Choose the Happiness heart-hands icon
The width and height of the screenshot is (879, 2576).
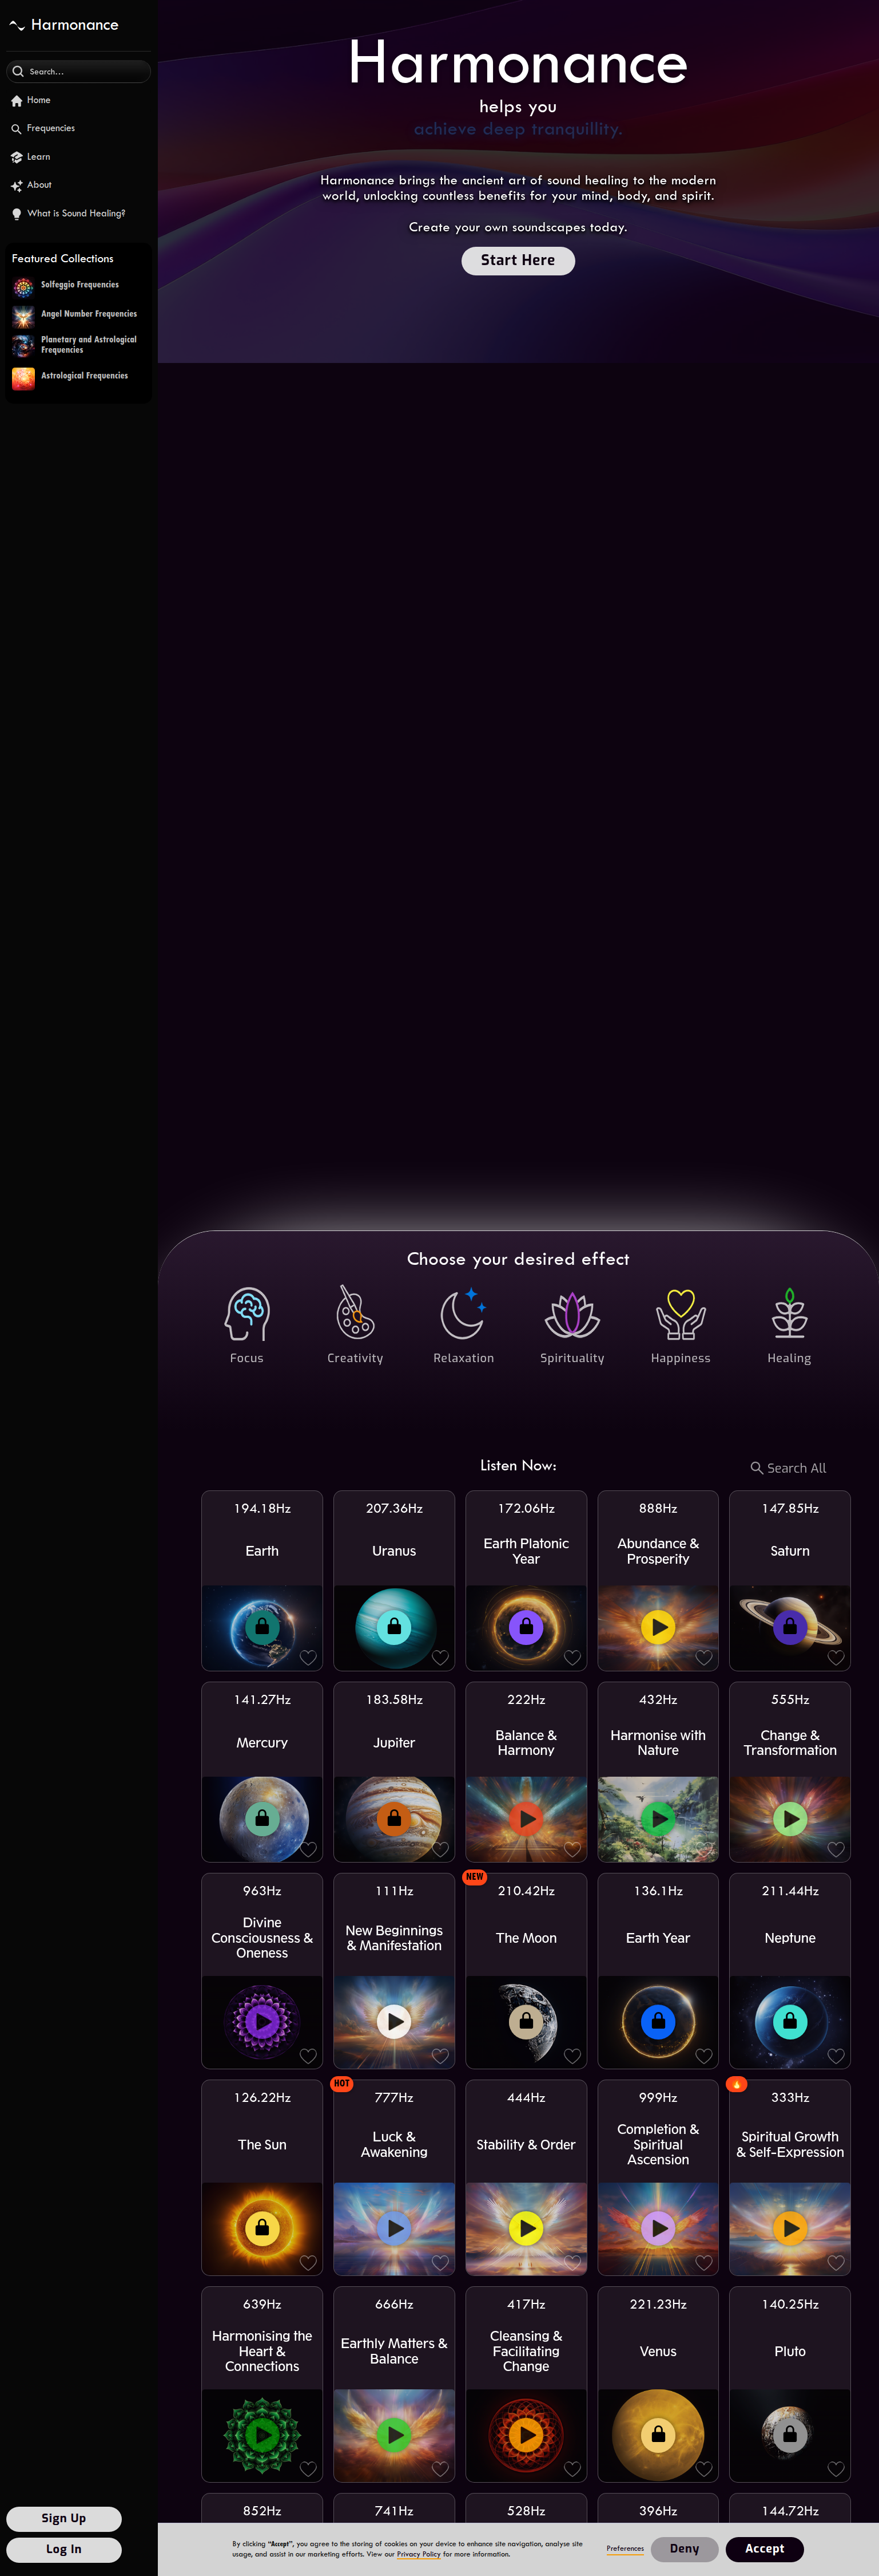(680, 1314)
